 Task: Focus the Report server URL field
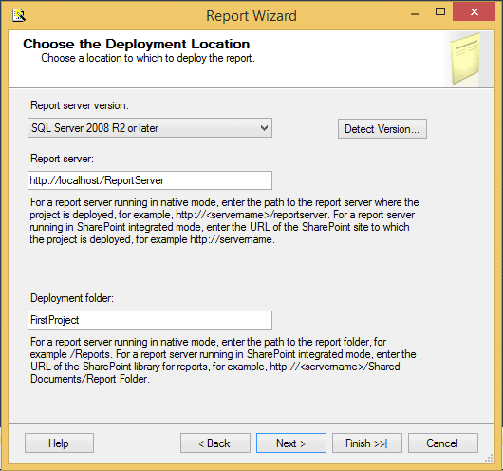[x=150, y=180]
